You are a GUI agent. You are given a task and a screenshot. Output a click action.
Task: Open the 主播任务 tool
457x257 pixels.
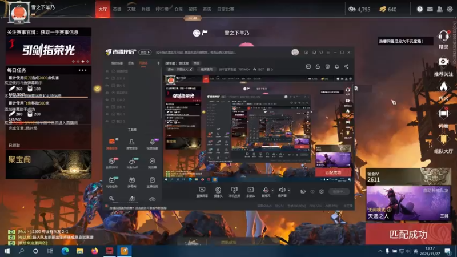[x=152, y=182]
